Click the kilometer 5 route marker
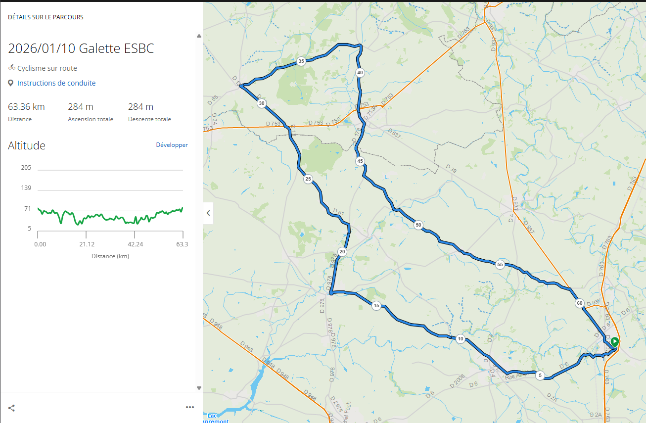 [x=540, y=376]
